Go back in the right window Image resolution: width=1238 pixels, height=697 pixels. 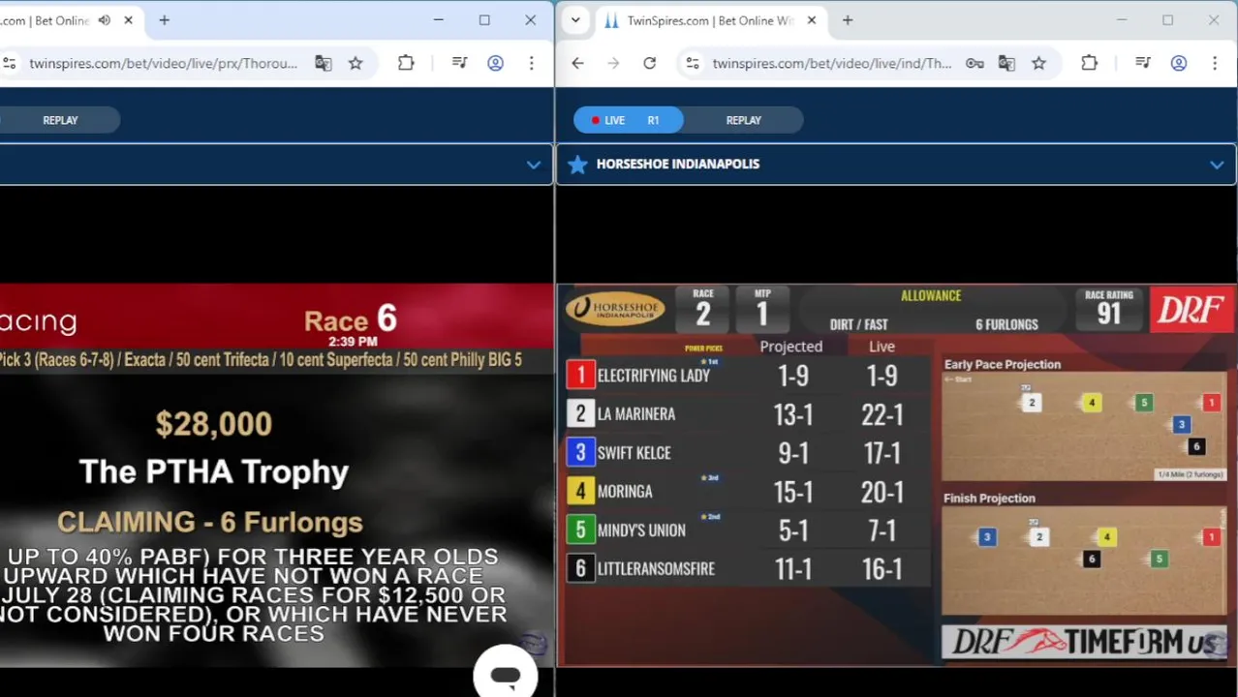577,64
